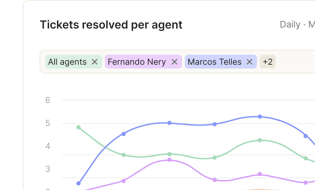Open the Daily interval selector
Image resolution: width=315 pixels, height=190 pixels.
point(290,25)
